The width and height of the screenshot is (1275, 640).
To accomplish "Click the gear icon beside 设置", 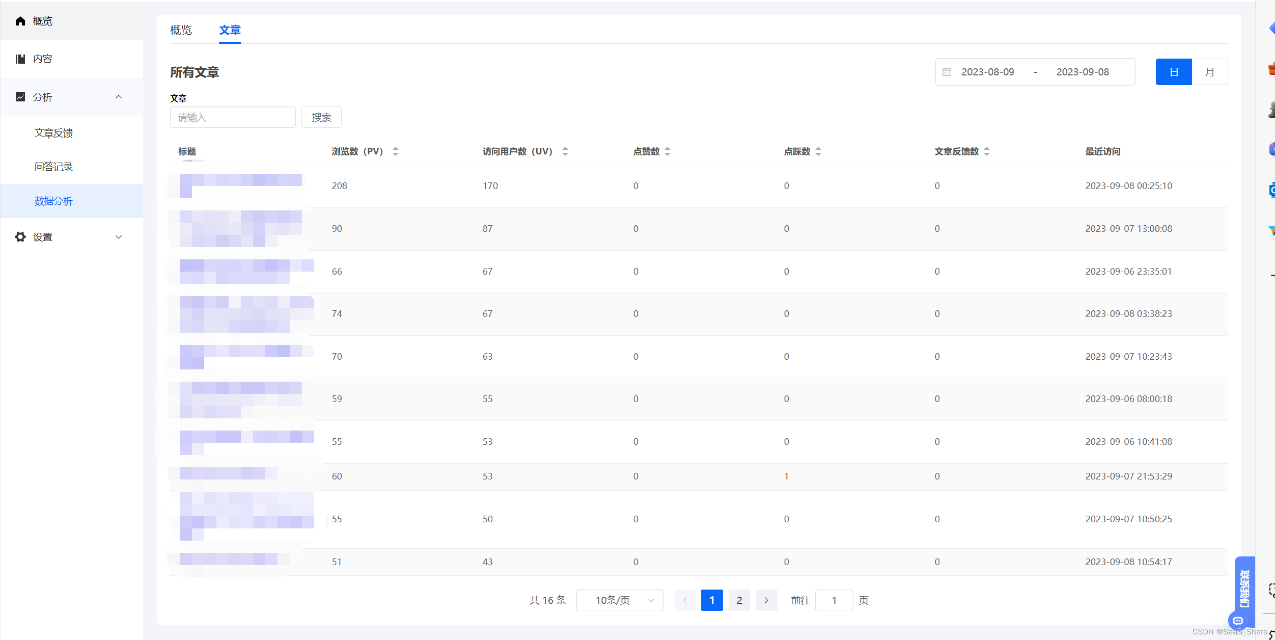I will click(x=20, y=237).
